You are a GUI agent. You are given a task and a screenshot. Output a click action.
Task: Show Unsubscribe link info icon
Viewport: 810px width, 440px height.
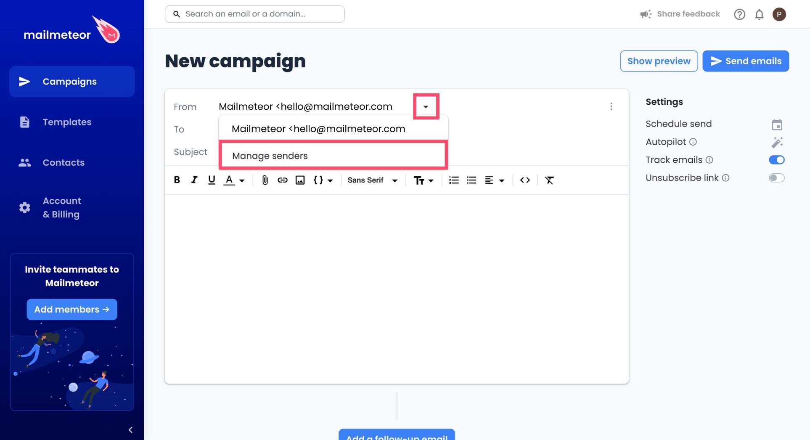coord(725,178)
